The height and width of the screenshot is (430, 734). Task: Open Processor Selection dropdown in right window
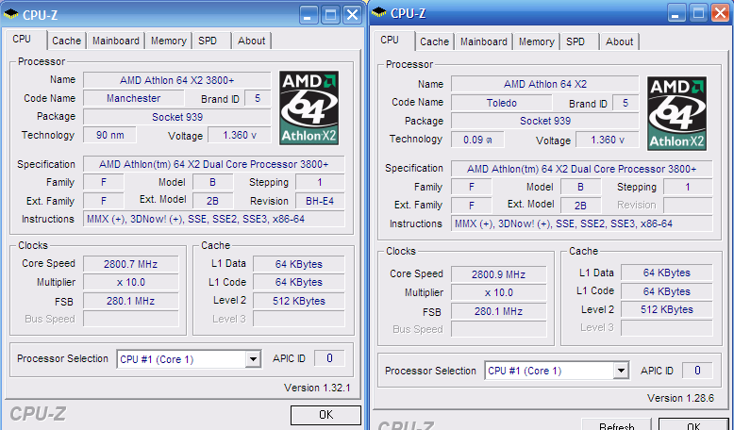pyautogui.click(x=621, y=371)
